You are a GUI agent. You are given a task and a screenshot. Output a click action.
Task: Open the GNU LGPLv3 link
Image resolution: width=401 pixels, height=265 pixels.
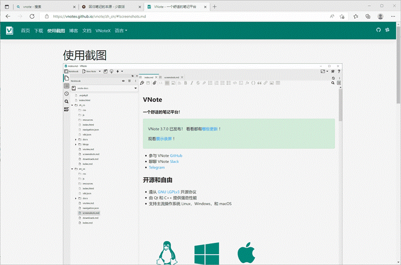[168, 192]
